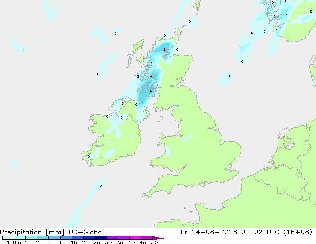The height and width of the screenshot is (244, 316).
Task: Click the 40–45 mm magenta legend swatch
Action: pyautogui.click(x=135, y=238)
